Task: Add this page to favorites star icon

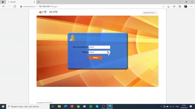Action: [x=168, y=6]
